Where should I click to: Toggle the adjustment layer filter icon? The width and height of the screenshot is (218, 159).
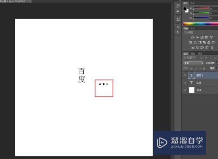(x=206, y=58)
